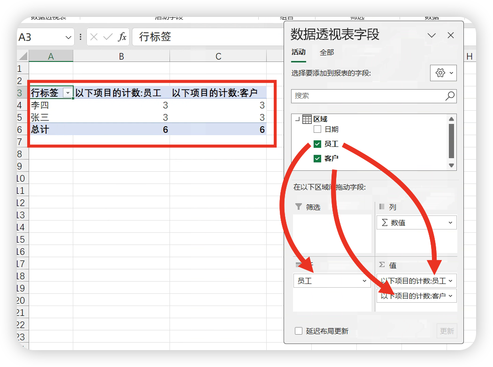
Task: Click the 列 columns area icon
Action: pos(382,206)
